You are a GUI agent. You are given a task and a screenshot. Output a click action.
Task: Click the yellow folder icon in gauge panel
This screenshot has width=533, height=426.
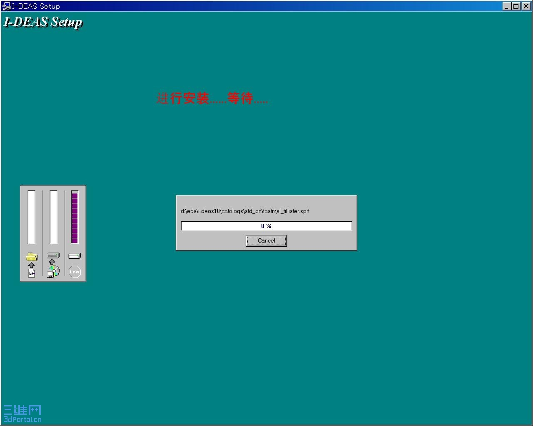click(x=32, y=257)
